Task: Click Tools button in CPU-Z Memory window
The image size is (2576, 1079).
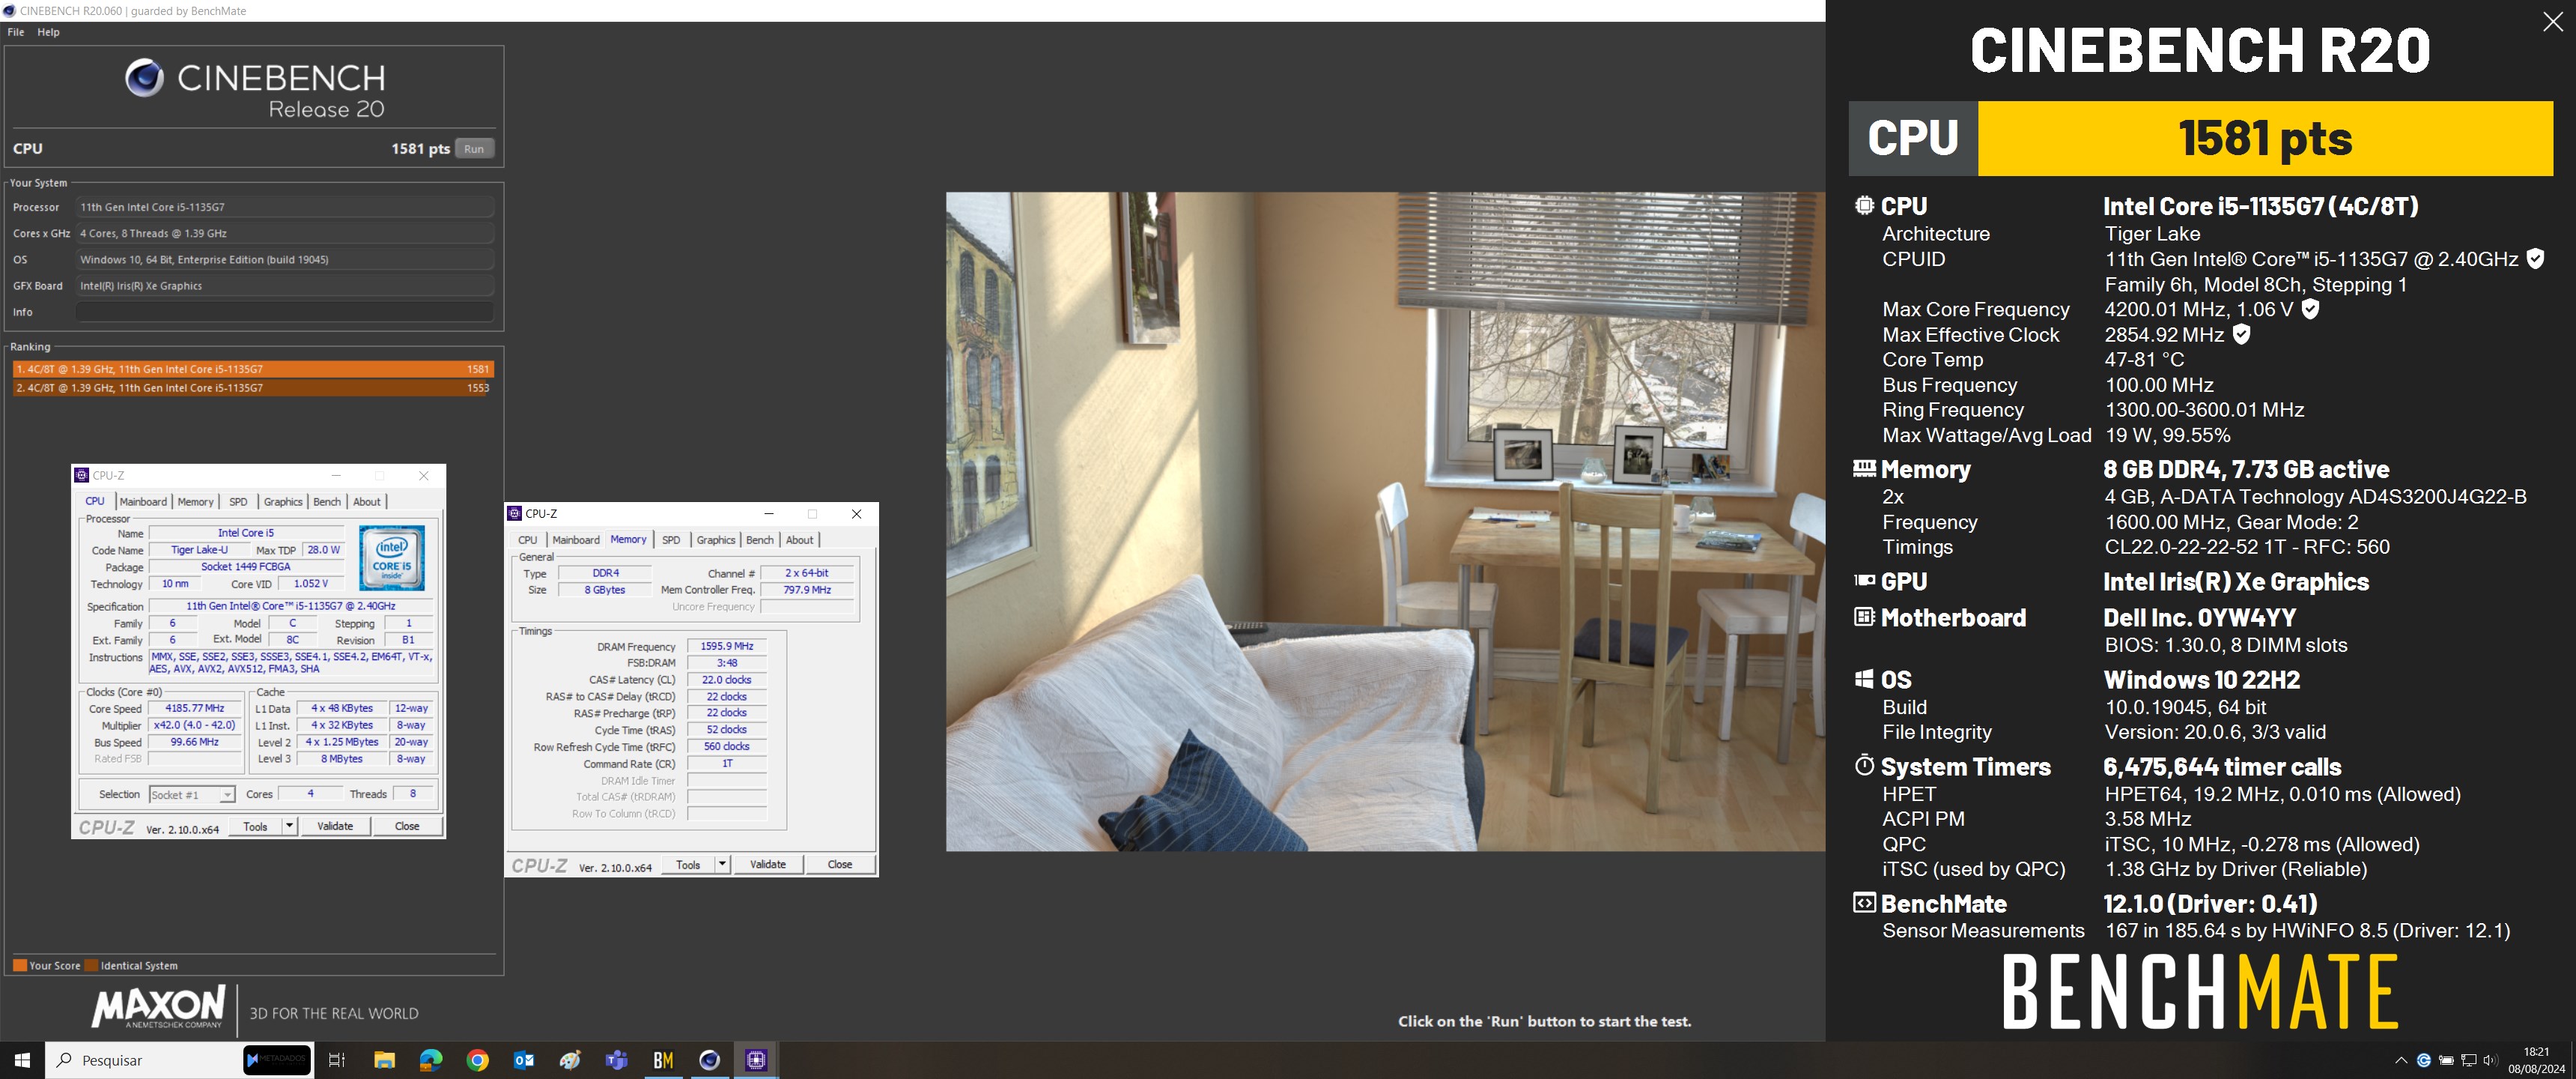Action: [688, 864]
